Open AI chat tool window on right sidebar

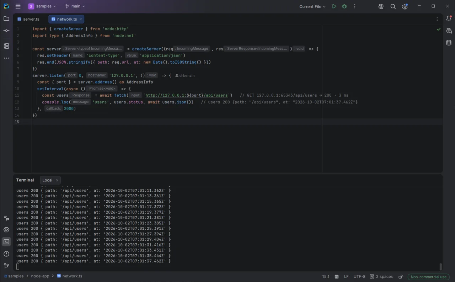click(449, 31)
